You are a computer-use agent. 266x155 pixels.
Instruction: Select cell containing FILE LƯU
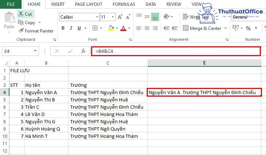[17, 70]
